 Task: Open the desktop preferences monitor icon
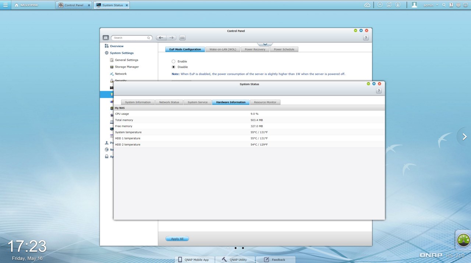465,5
